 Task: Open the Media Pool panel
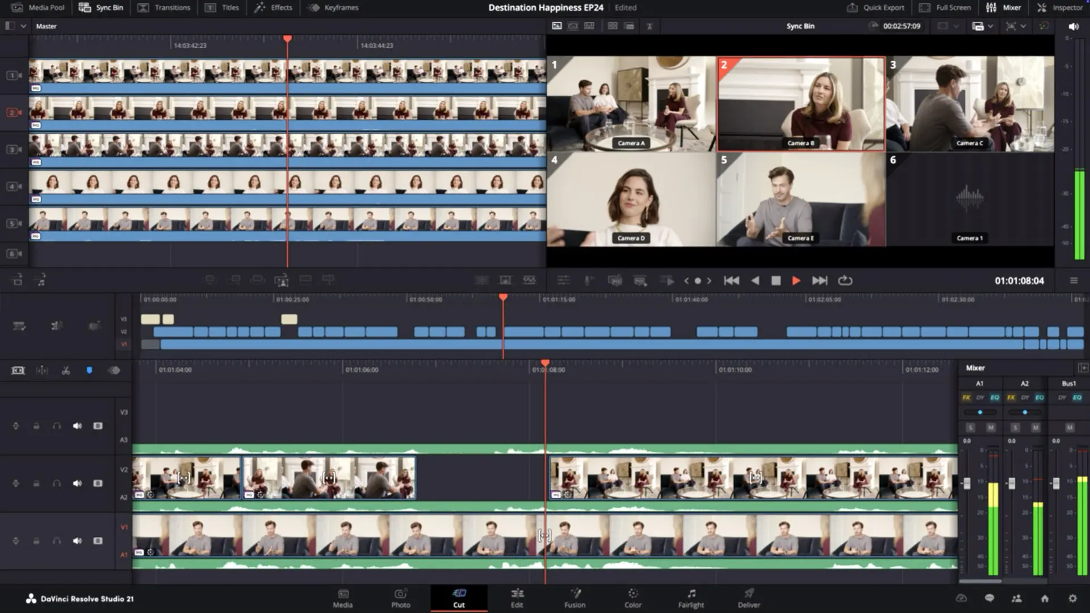pyautogui.click(x=40, y=7)
